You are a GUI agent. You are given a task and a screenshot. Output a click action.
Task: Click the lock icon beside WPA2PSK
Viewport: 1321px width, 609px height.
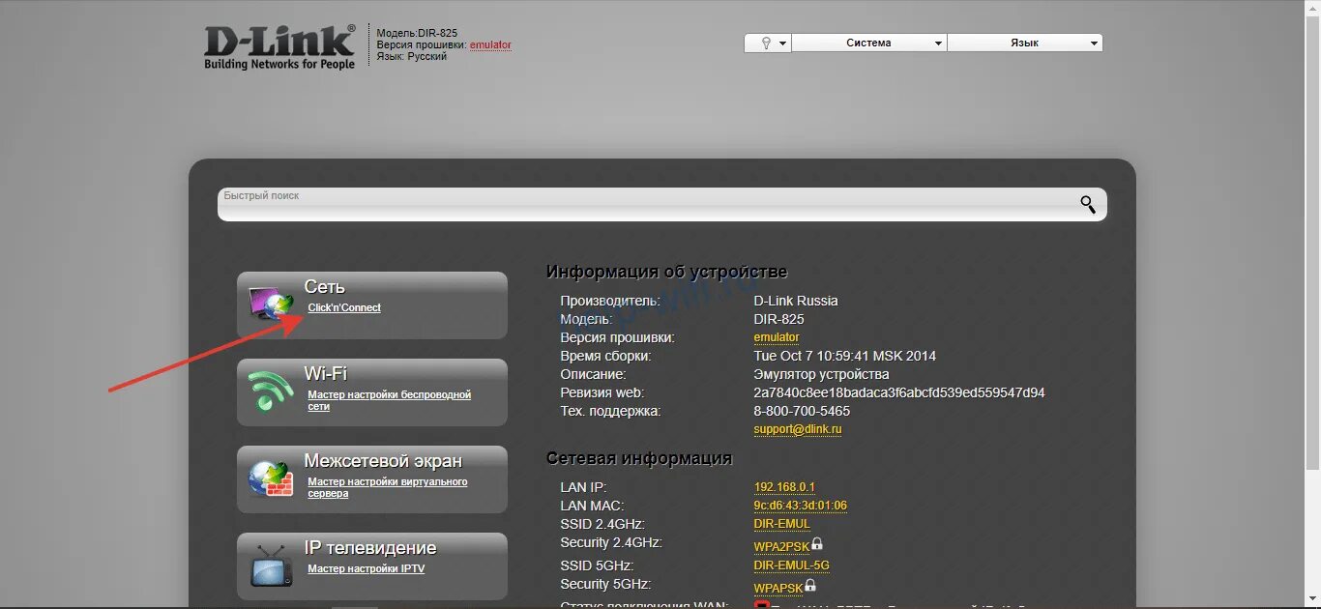817,544
